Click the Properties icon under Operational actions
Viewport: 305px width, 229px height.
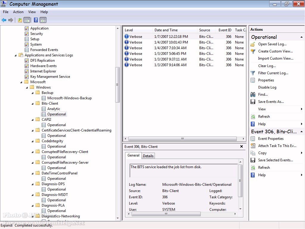(253, 80)
